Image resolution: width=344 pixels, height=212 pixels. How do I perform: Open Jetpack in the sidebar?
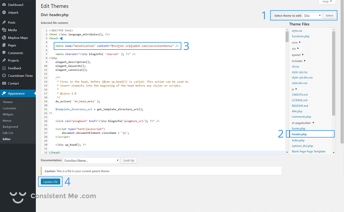[14, 12]
